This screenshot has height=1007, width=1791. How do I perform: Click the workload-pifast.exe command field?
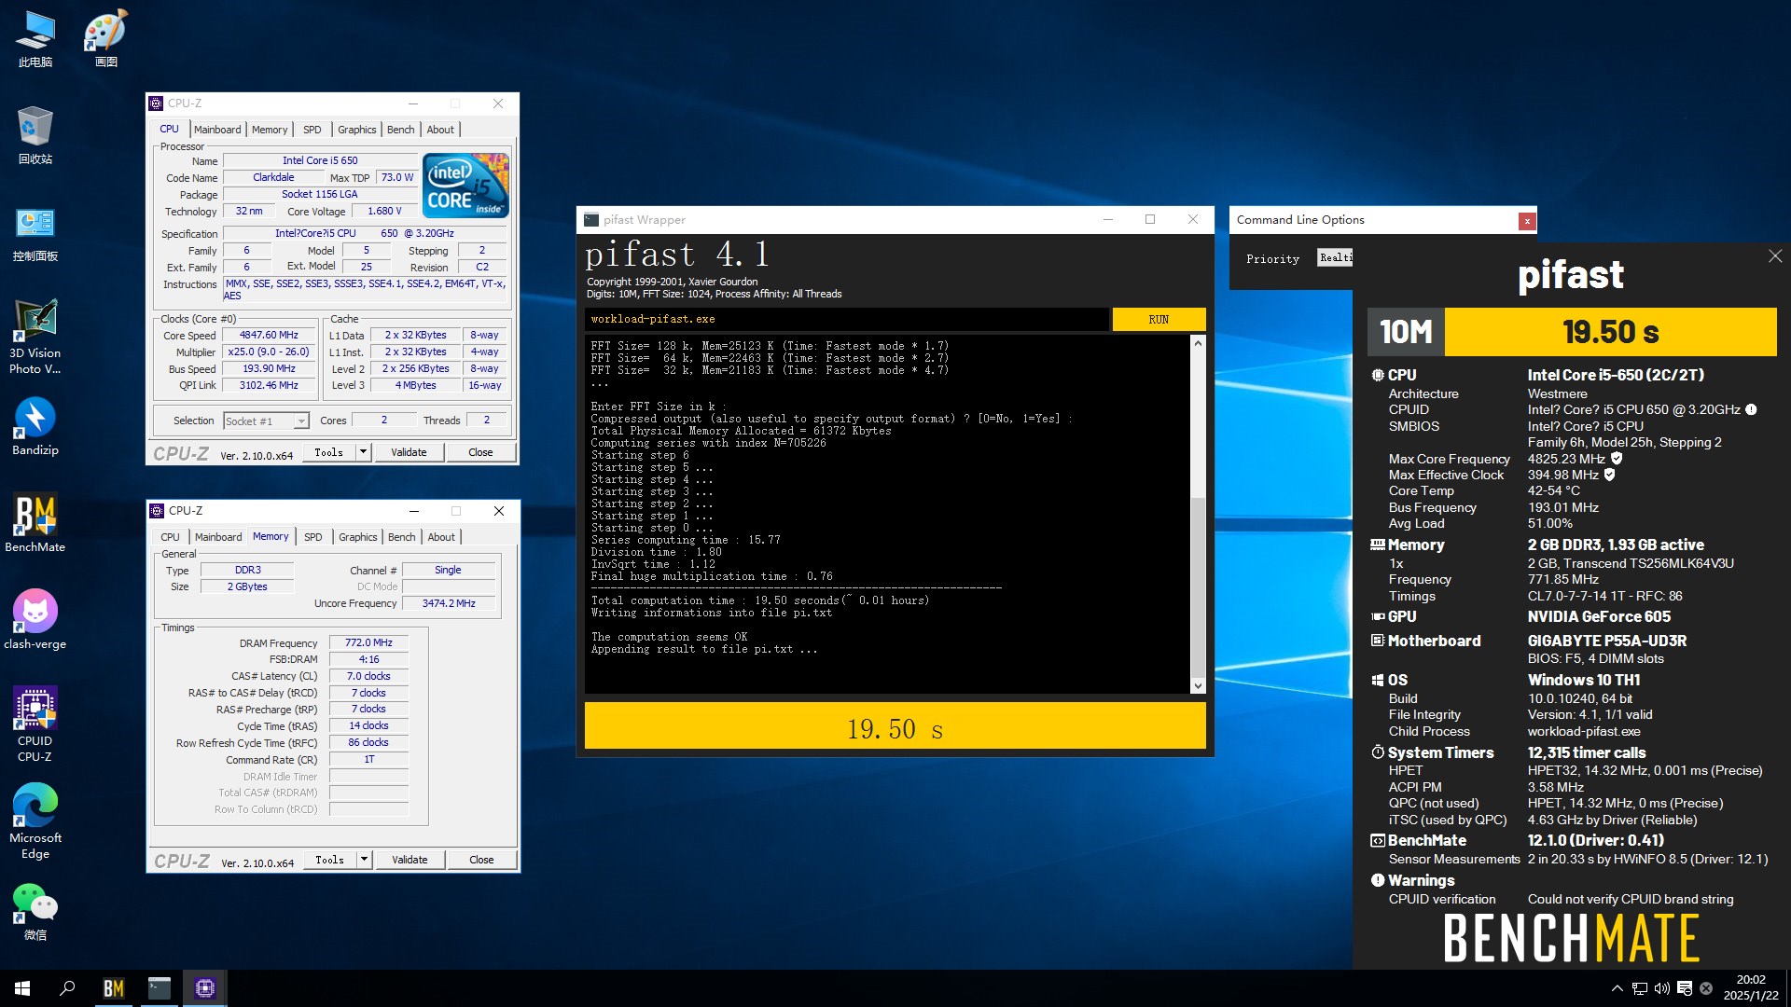(847, 319)
